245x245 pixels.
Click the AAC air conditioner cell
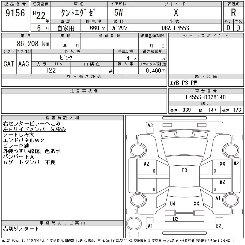[24, 64]
